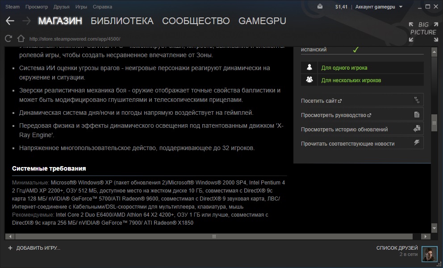Click the plus icon for adding game

10,248
